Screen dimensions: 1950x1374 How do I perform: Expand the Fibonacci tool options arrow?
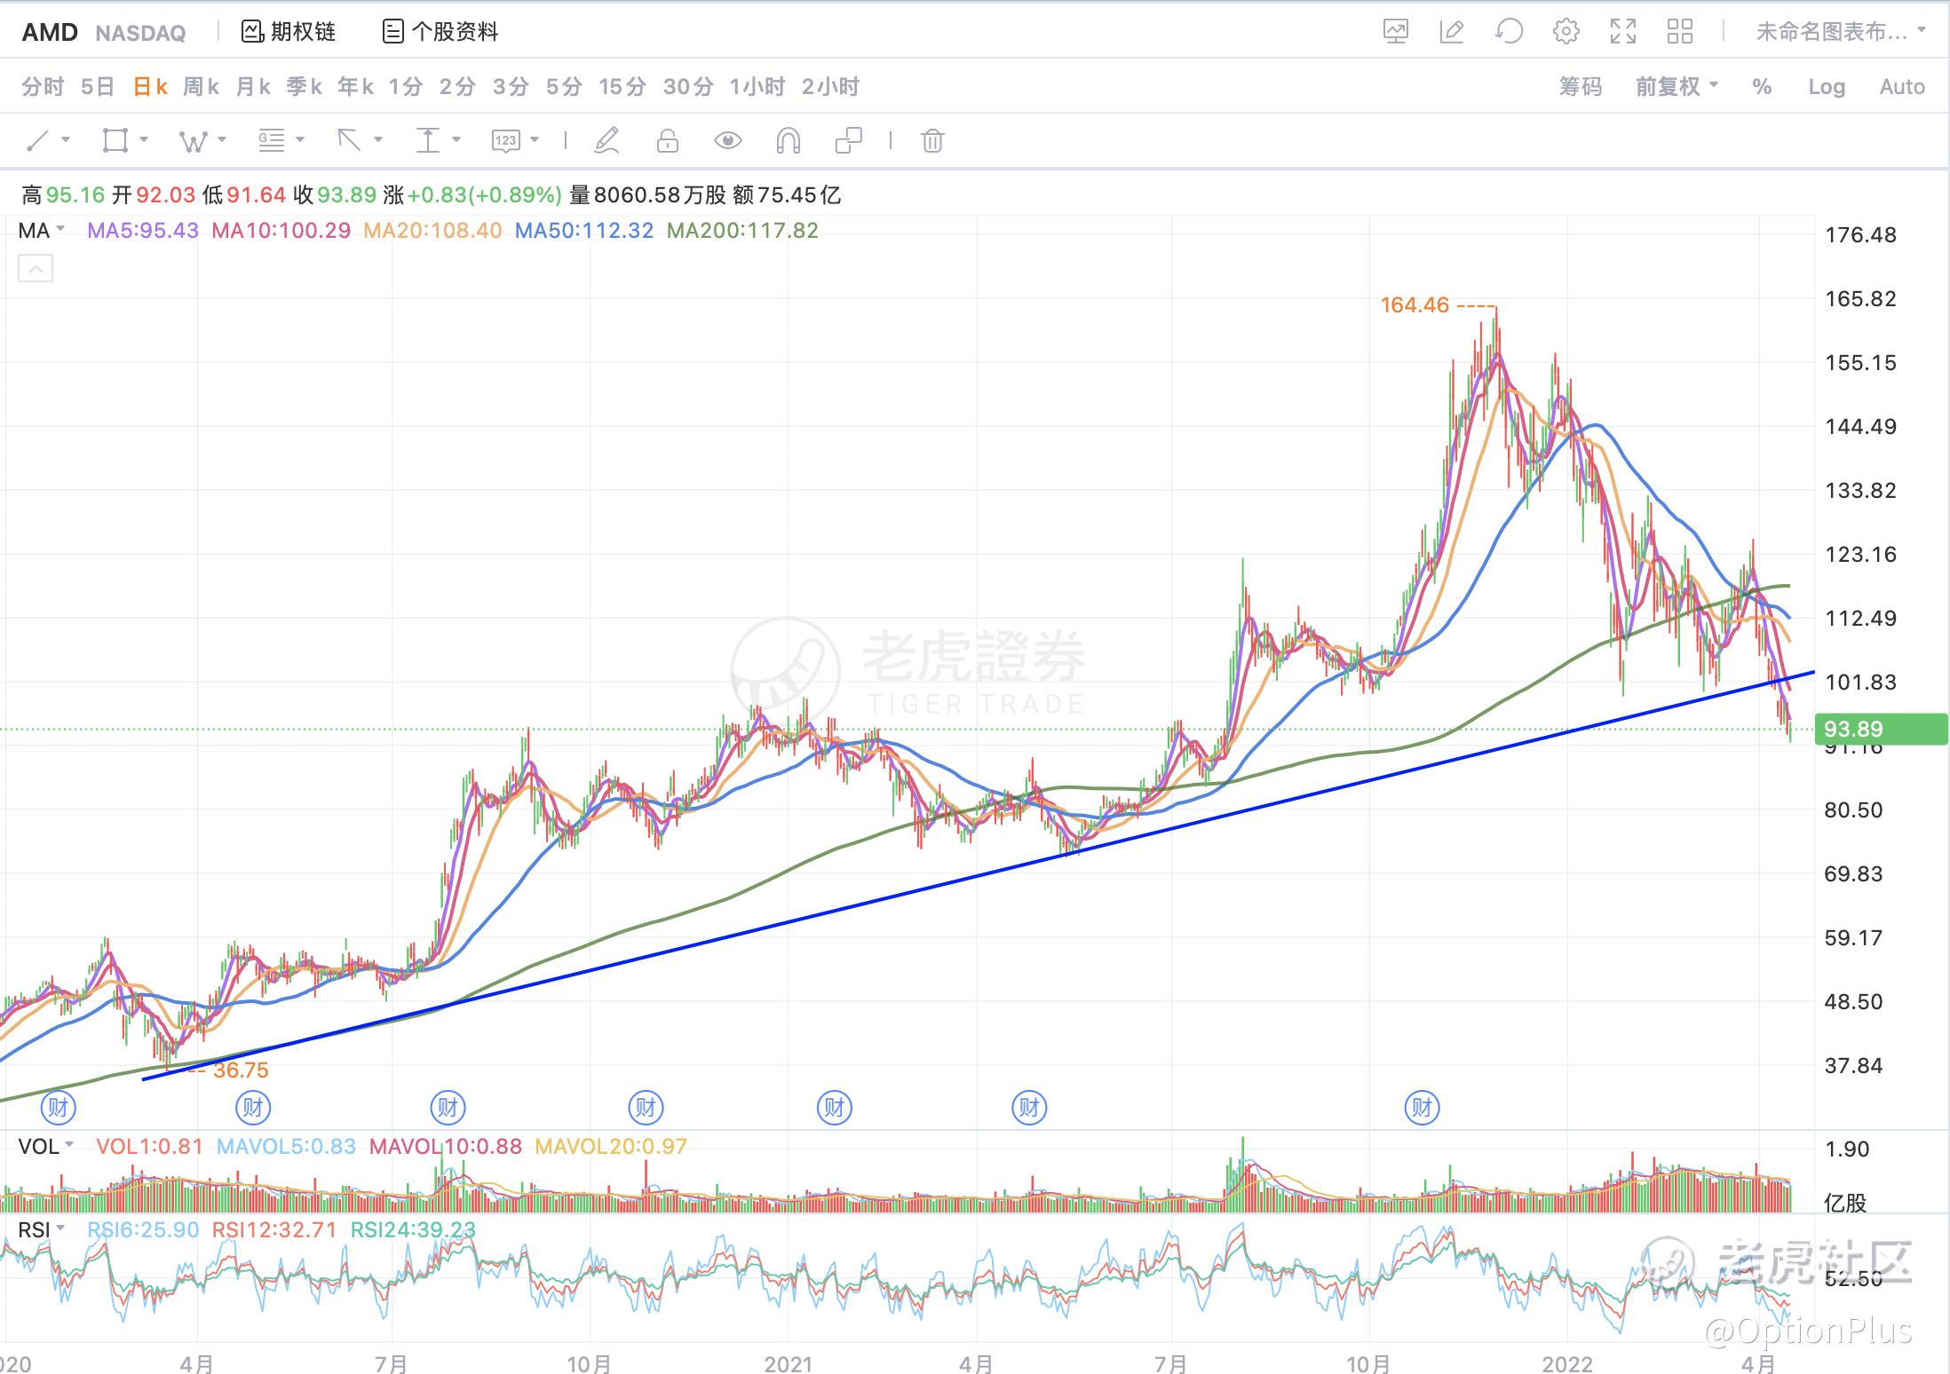click(x=300, y=139)
